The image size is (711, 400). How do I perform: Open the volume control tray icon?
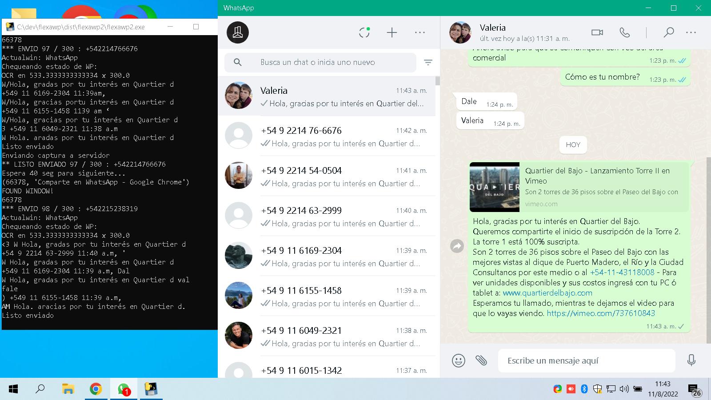(624, 389)
